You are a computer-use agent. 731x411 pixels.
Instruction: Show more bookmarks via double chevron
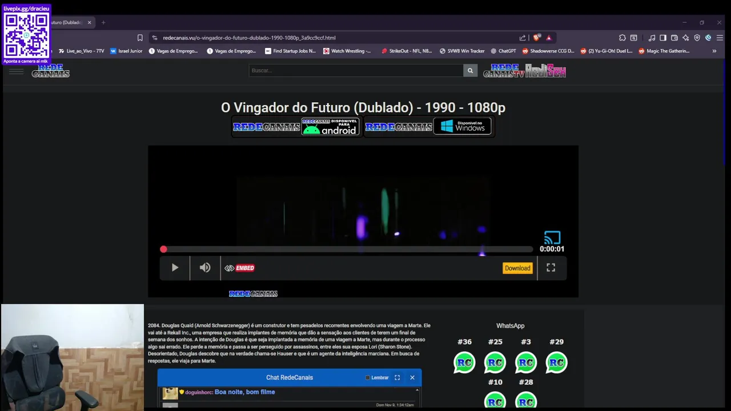click(x=714, y=51)
